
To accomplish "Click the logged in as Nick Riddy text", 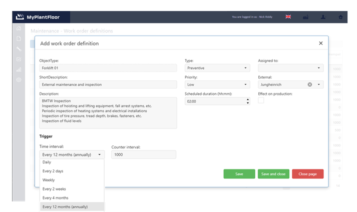I will click(252, 17).
